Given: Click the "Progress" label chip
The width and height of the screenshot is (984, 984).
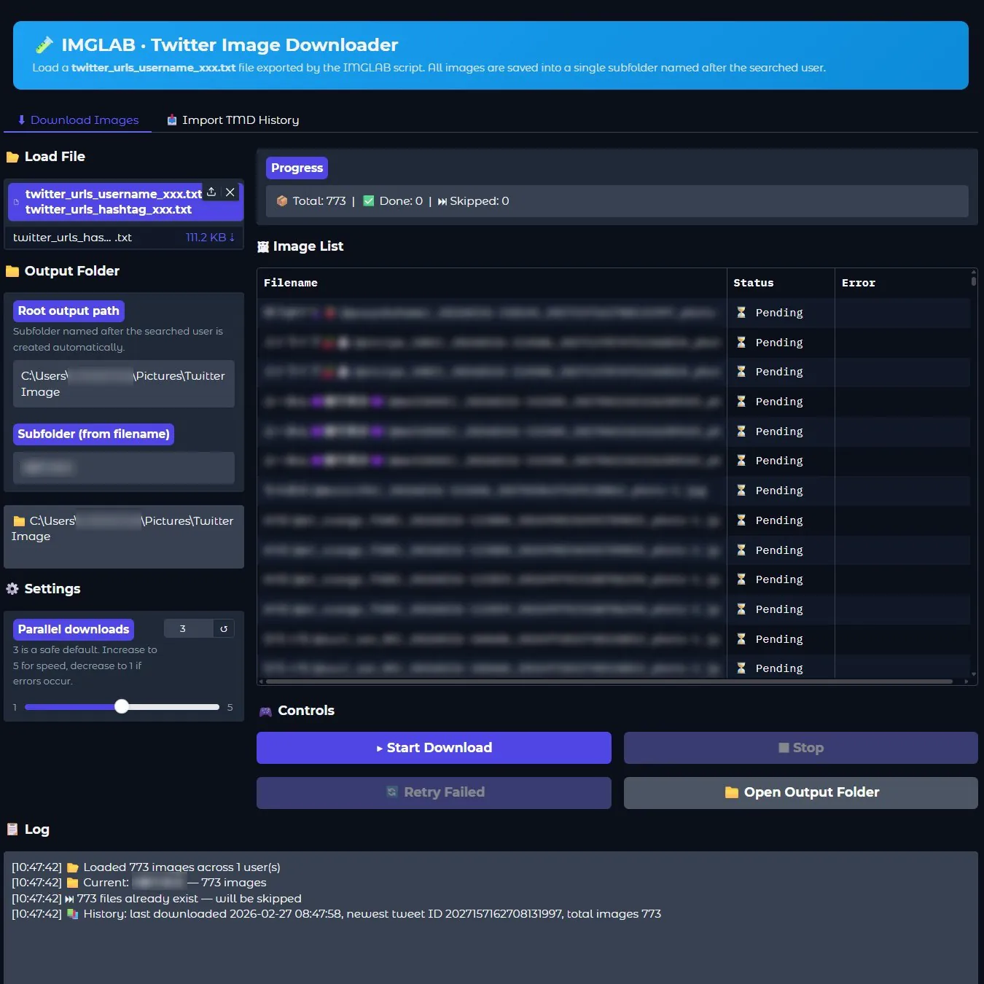Looking at the screenshot, I should pos(297,168).
